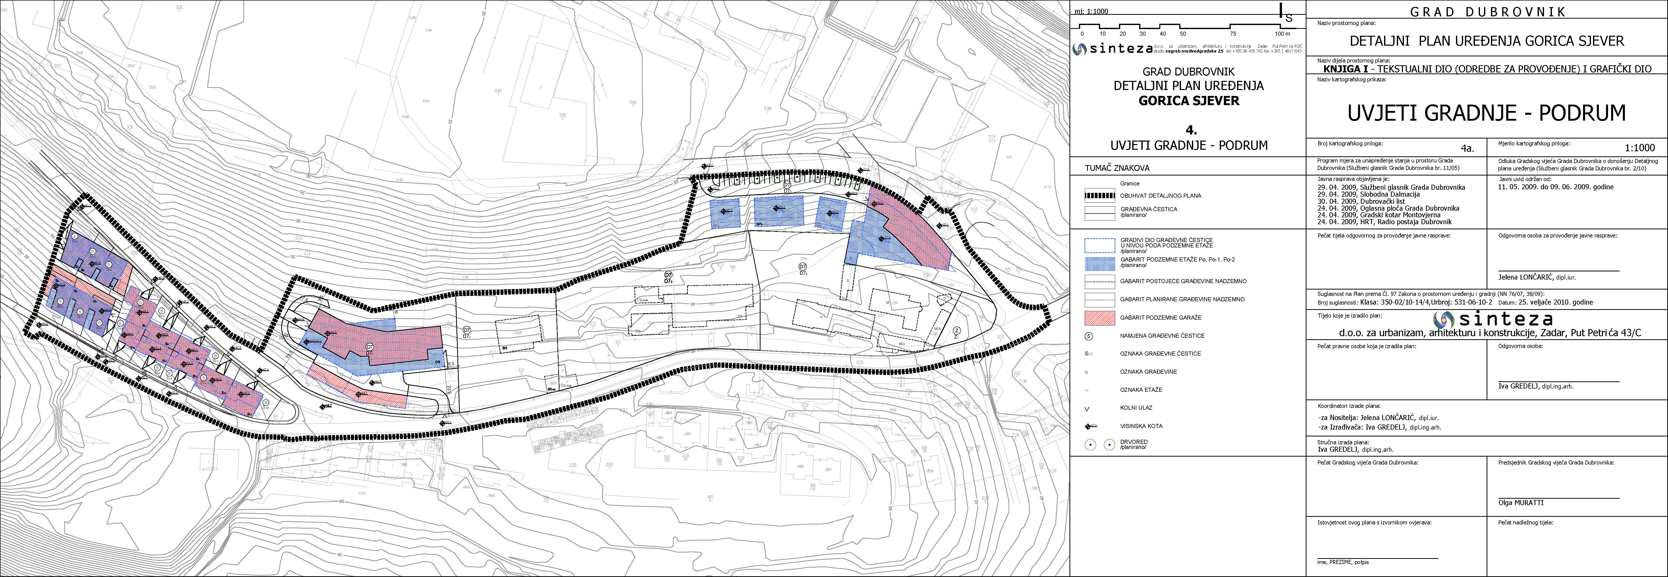Click the Gabarit postojeće građevine legend symbol
The image size is (1668, 577).
(x=1100, y=282)
